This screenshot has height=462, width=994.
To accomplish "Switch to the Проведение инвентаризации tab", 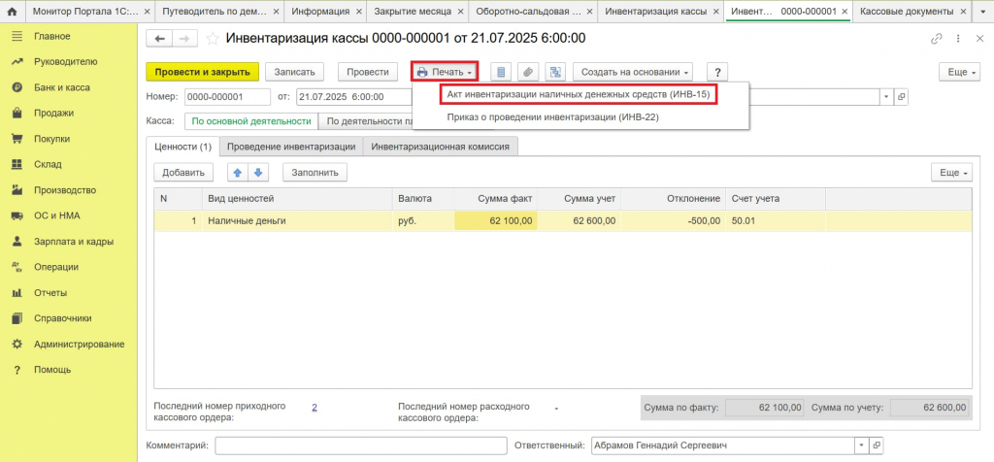I will pos(291,147).
